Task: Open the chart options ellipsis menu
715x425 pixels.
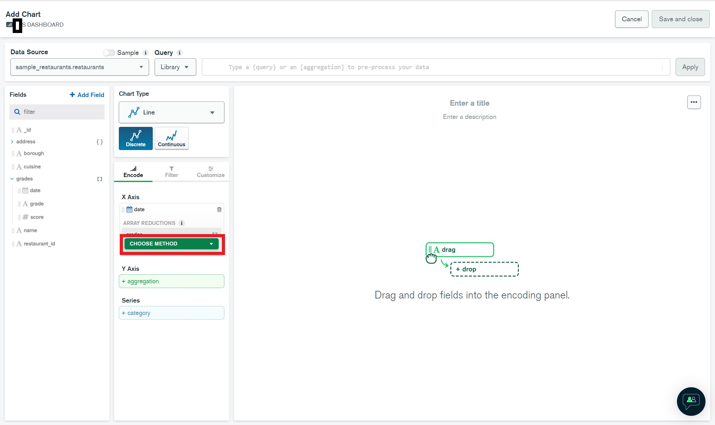Action: point(694,102)
